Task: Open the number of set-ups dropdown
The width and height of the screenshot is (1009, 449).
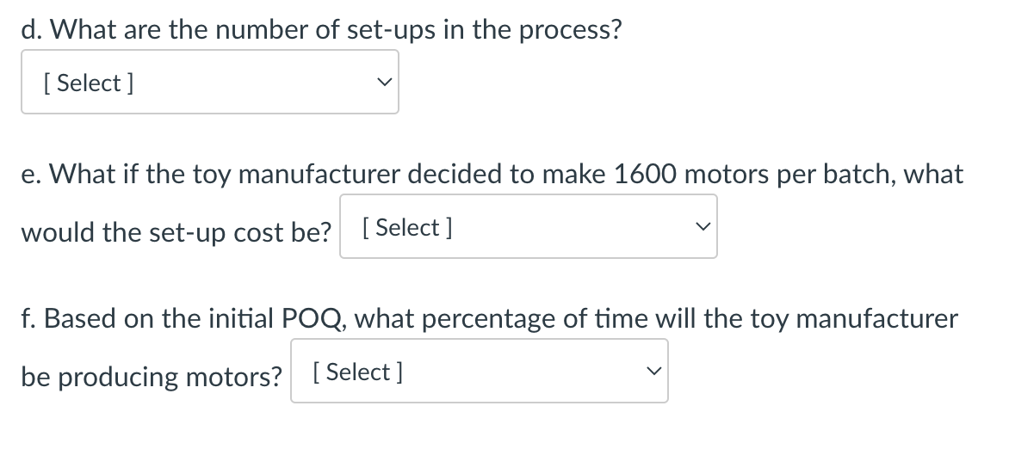Action: click(209, 83)
